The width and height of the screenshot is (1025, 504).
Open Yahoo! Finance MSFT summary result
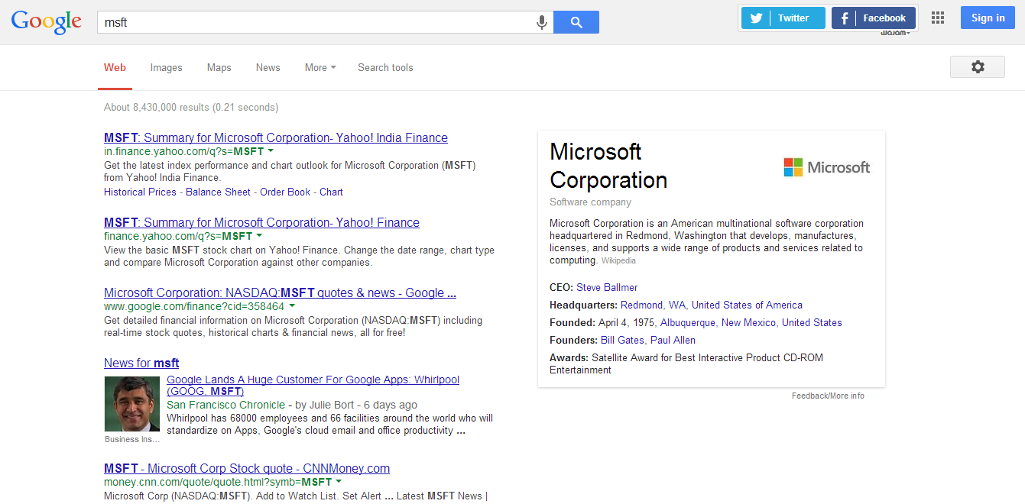(261, 222)
